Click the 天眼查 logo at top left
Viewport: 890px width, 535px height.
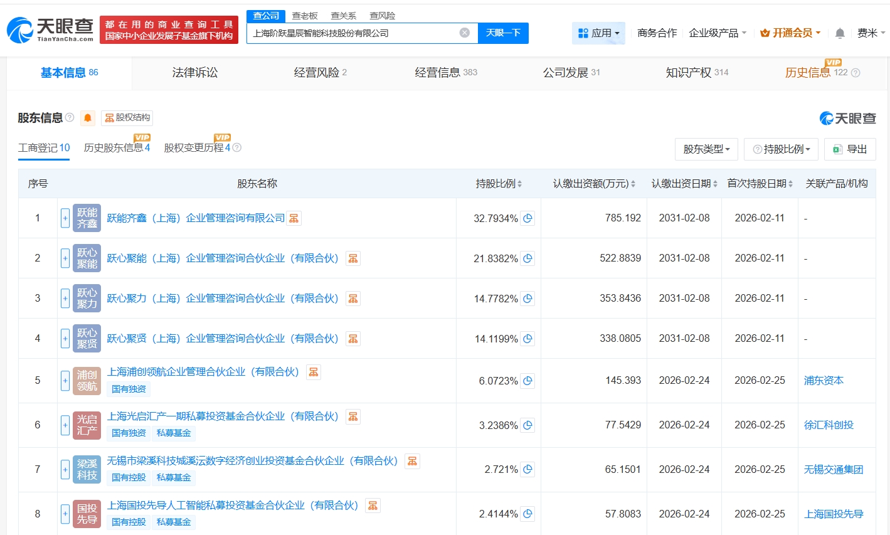[x=47, y=29]
